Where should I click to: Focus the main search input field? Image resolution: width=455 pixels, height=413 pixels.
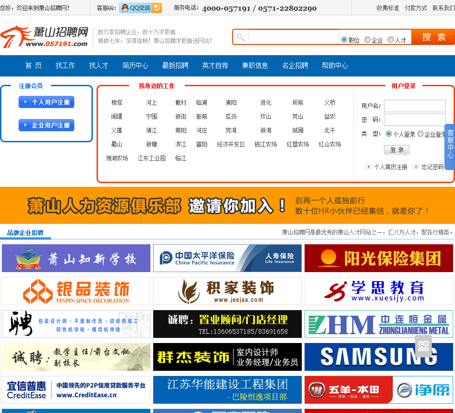(293, 37)
